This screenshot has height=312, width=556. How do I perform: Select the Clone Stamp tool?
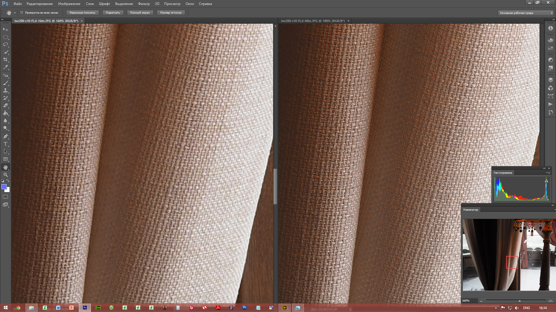pyautogui.click(x=6, y=90)
